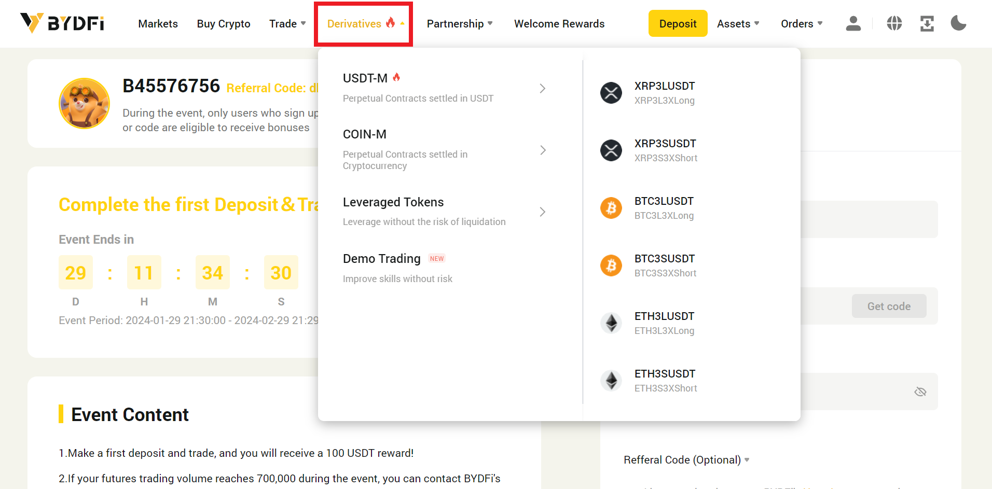992x489 pixels.
Task: Click the NEW badge beside Demo Trading
Action: pyautogui.click(x=437, y=259)
